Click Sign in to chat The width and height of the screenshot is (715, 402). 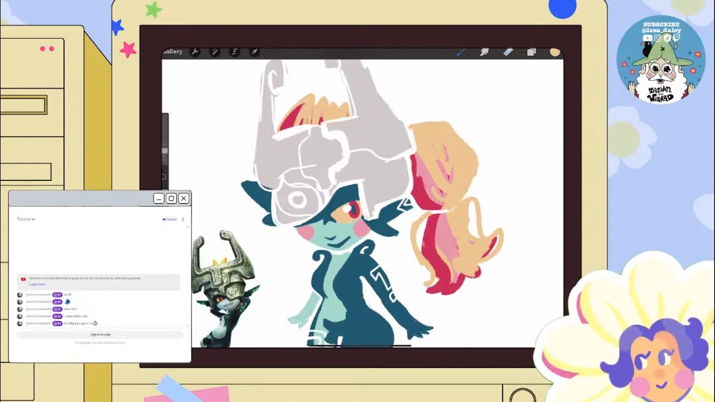(x=101, y=334)
